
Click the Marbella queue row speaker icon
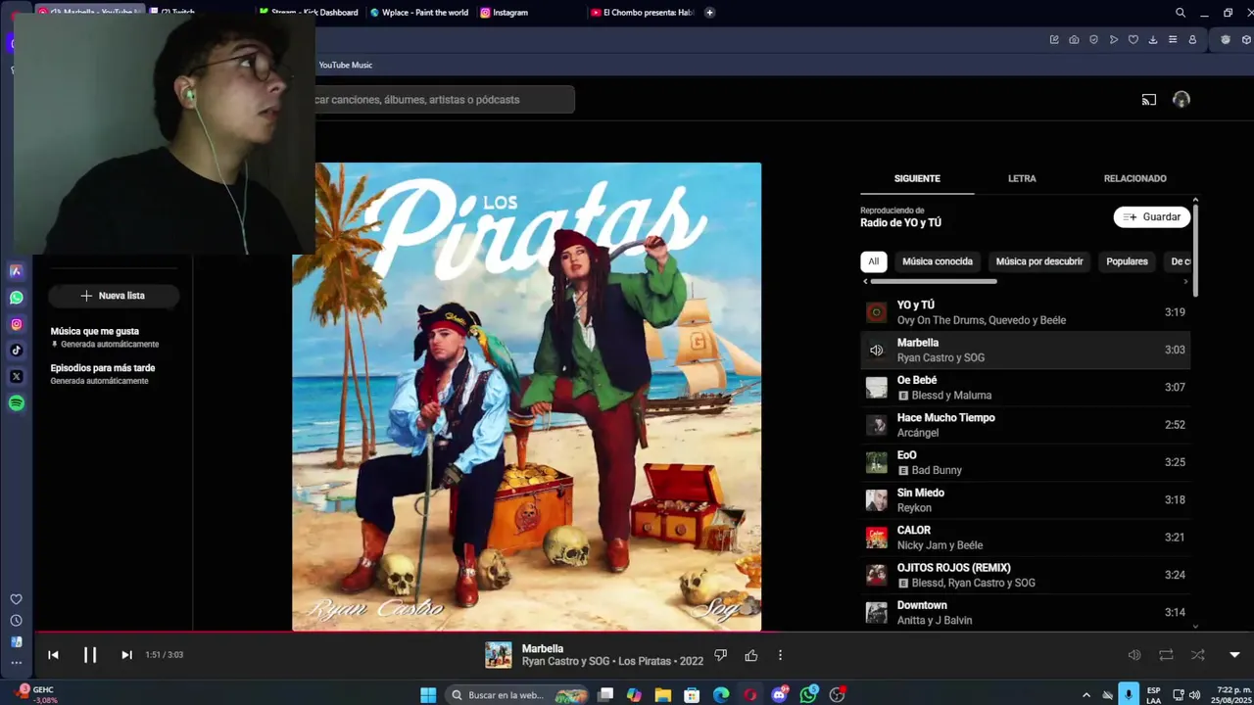tap(876, 350)
